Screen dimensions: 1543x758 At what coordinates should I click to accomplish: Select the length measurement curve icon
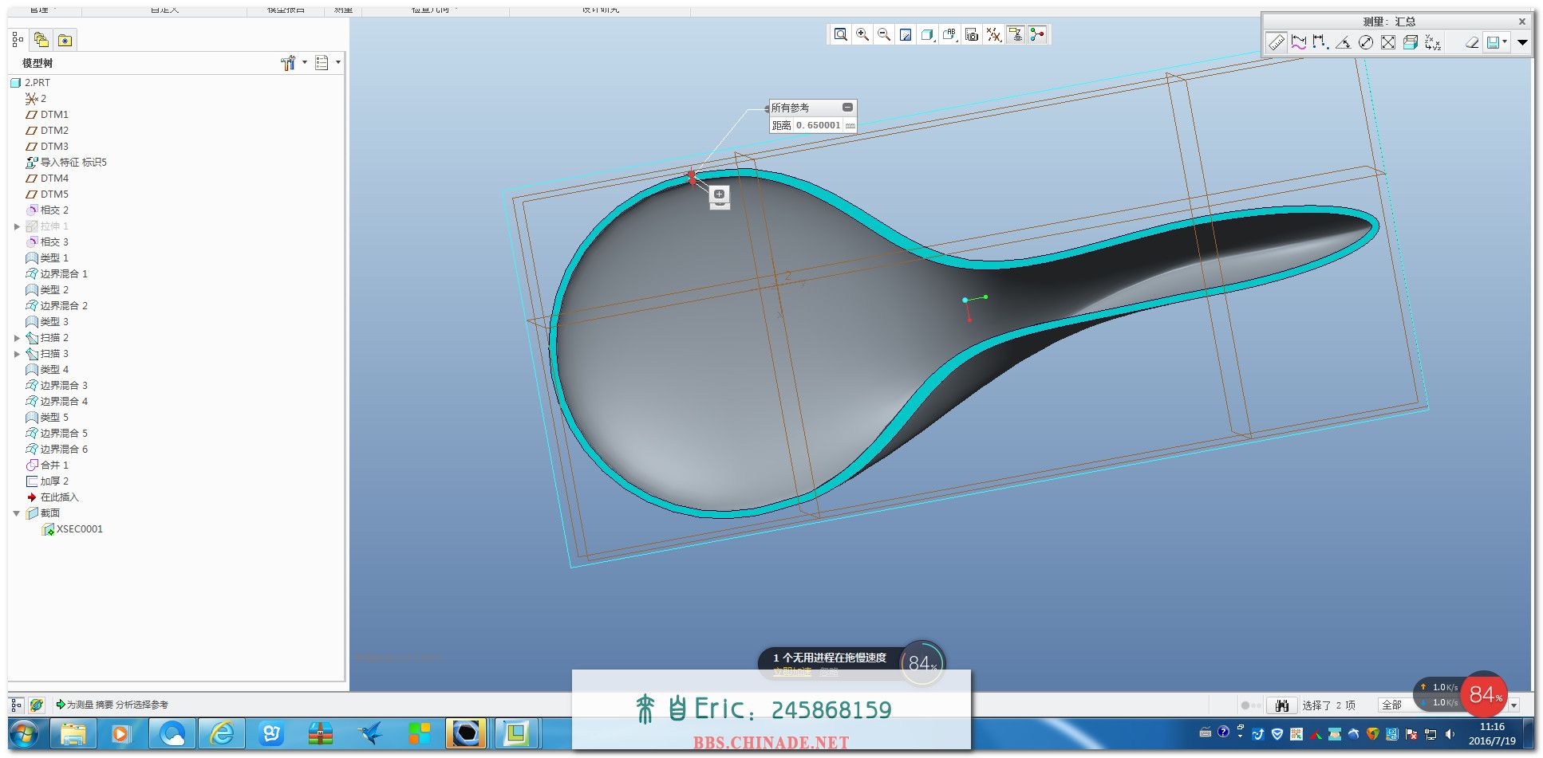click(1299, 42)
